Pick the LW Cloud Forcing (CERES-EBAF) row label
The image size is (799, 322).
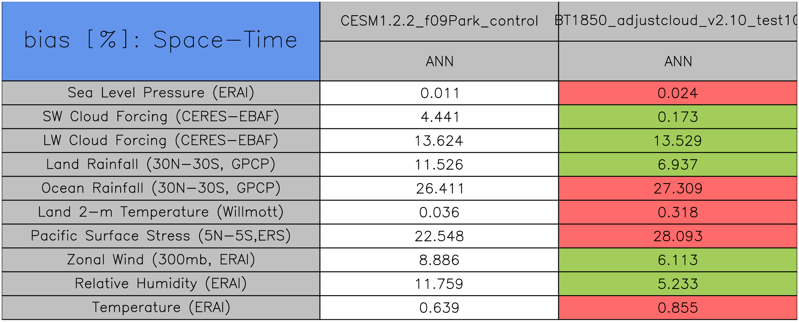pos(161,140)
